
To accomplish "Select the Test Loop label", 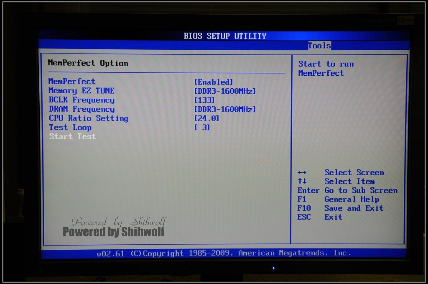I will (70, 127).
